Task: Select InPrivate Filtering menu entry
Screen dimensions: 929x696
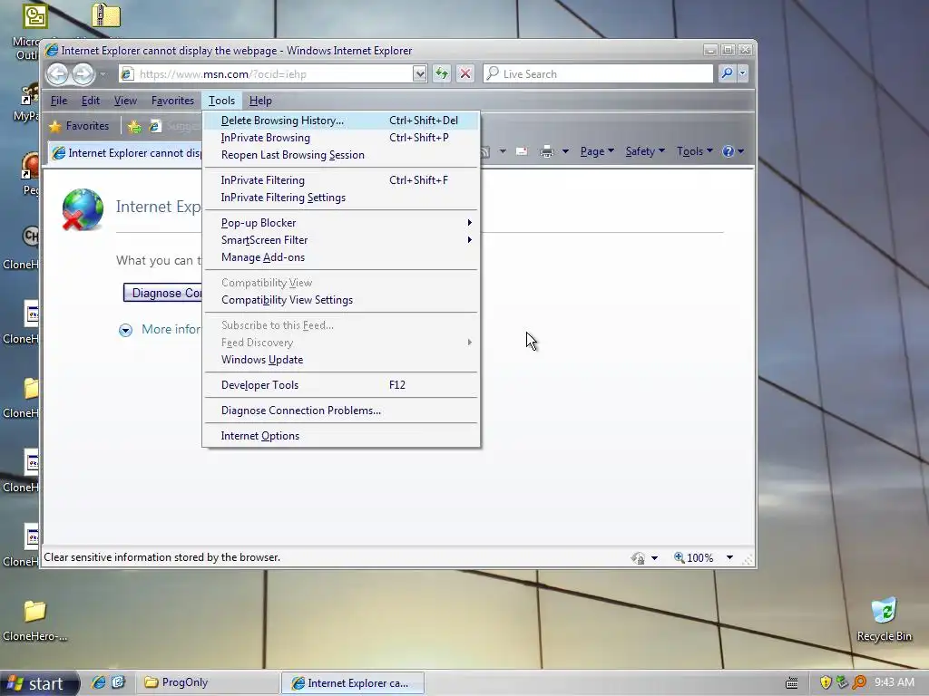Action: coord(341,180)
